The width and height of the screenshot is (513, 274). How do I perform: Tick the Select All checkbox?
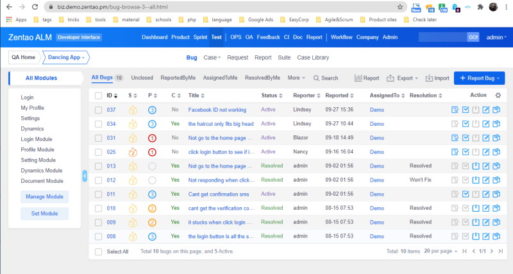coord(98,252)
